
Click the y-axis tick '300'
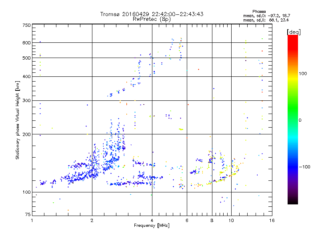(x=26, y=101)
